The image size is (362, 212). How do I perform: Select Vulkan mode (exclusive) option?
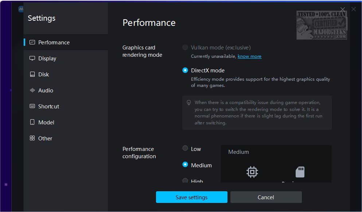185,47
